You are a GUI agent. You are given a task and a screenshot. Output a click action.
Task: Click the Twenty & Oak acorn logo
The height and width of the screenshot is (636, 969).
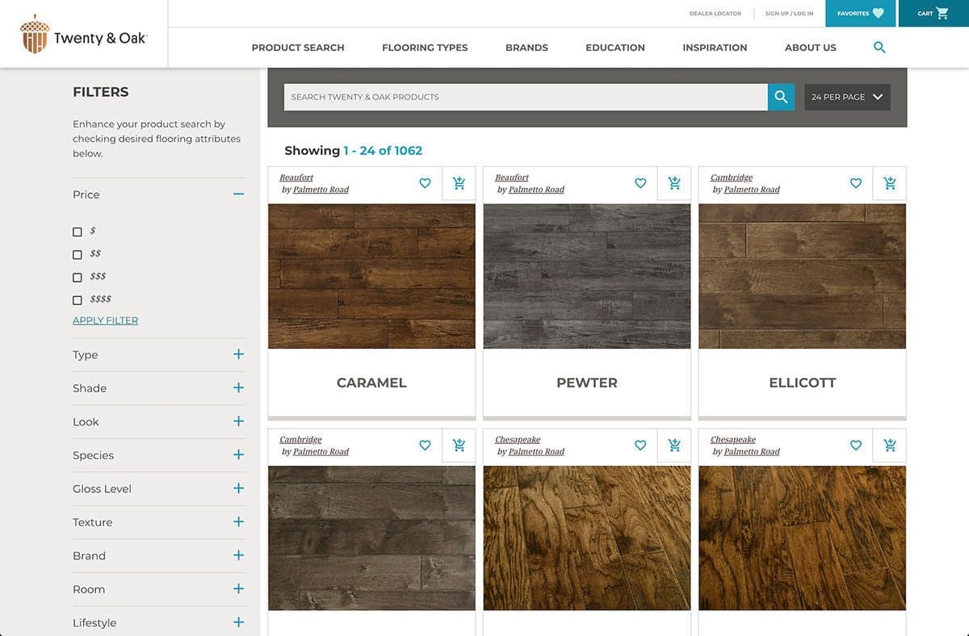83,34
